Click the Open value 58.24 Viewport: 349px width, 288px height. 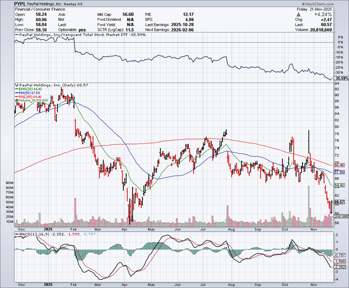tap(41, 15)
